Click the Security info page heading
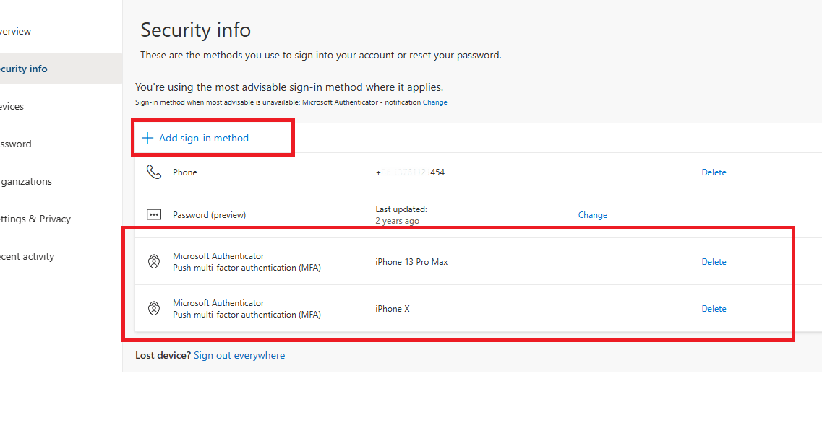The width and height of the screenshot is (822, 446). [x=195, y=30]
